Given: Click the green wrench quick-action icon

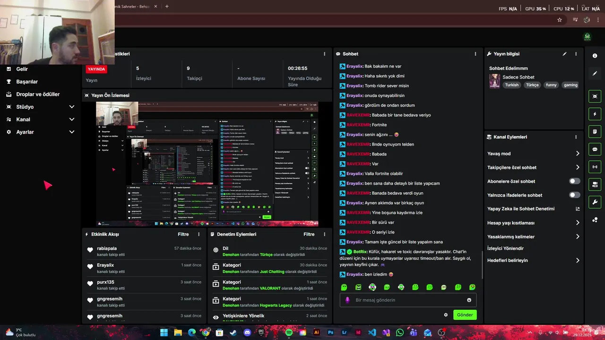Looking at the screenshot, I should pos(595,202).
